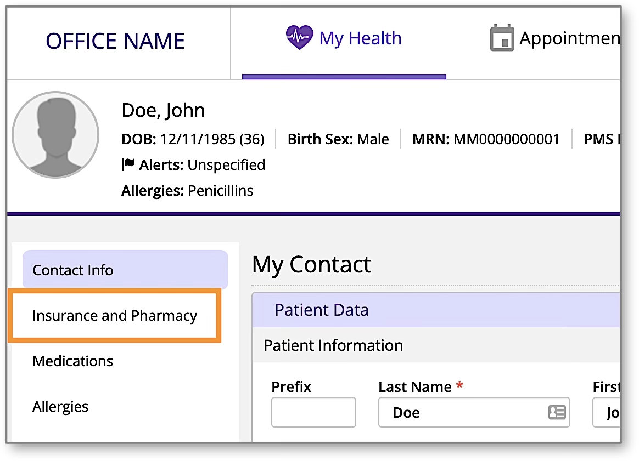
Task: Click the My Health heart icon
Action: (299, 38)
